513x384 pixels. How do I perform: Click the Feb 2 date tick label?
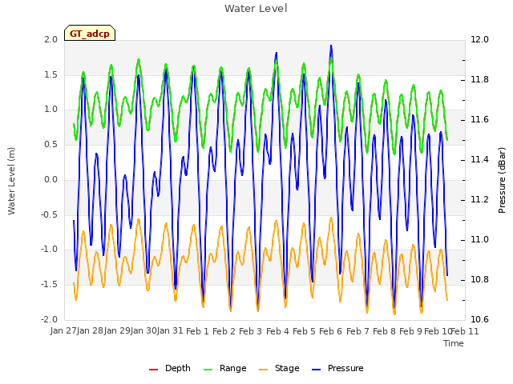point(224,331)
